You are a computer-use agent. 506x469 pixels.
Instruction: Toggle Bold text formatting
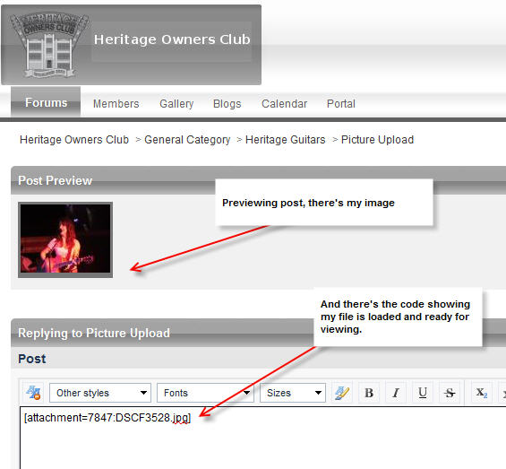click(x=369, y=393)
